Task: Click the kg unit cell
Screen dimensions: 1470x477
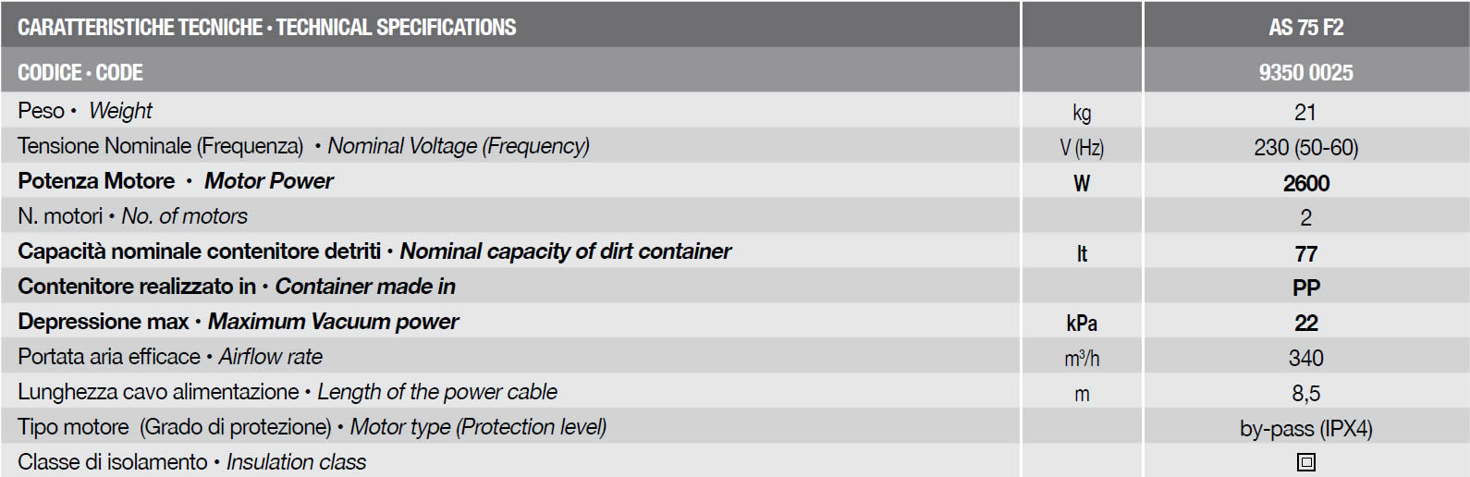Action: point(1082,113)
